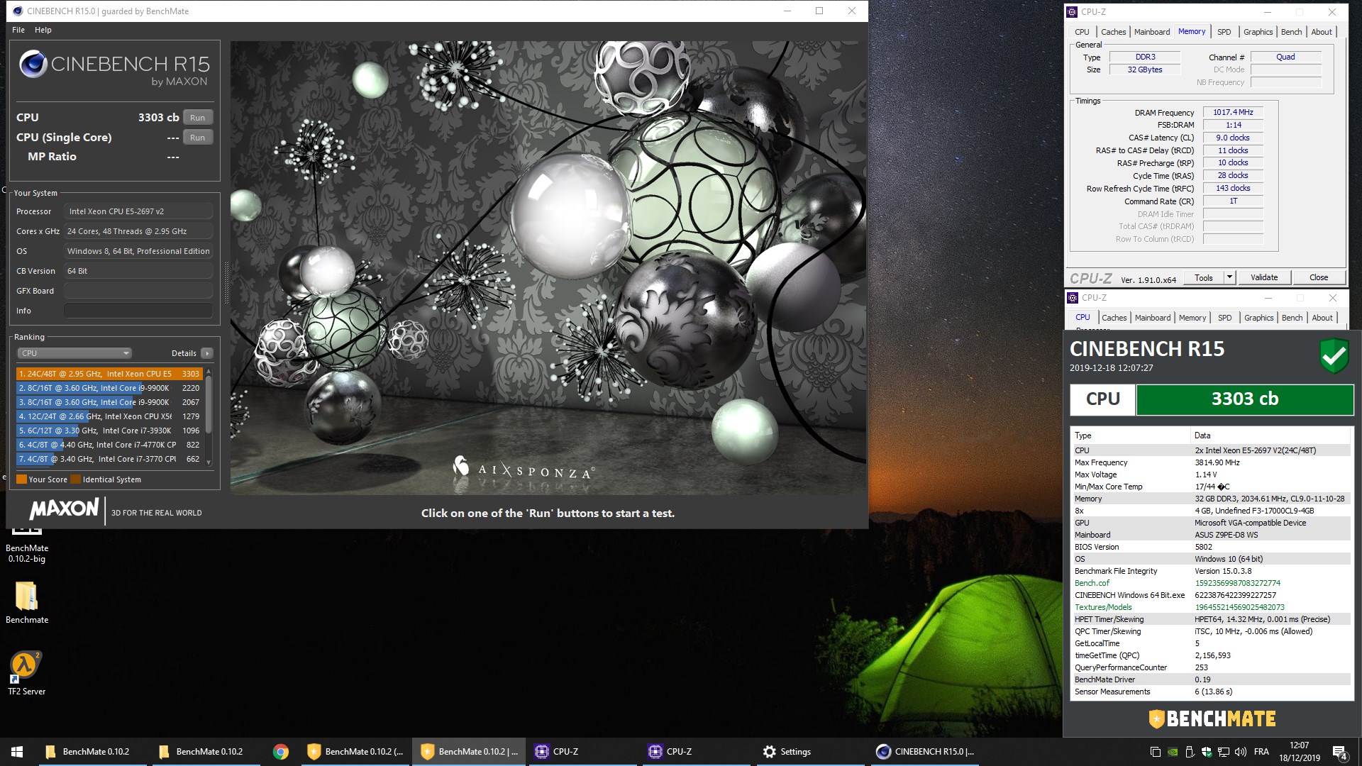Click the Cinebench R15 sphere logo
This screenshot has width=1362, height=766.
(x=33, y=65)
